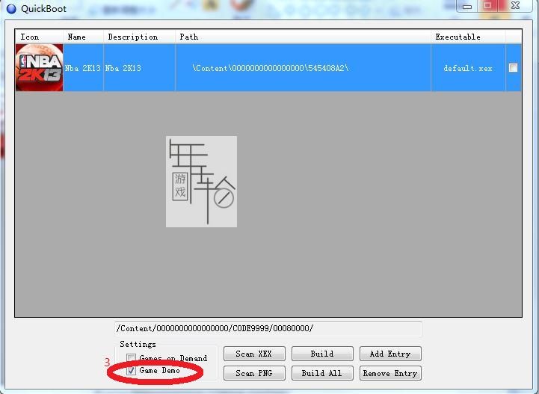Sort by the Path column header
Screen dimensions: 539x394
[x=303, y=37]
